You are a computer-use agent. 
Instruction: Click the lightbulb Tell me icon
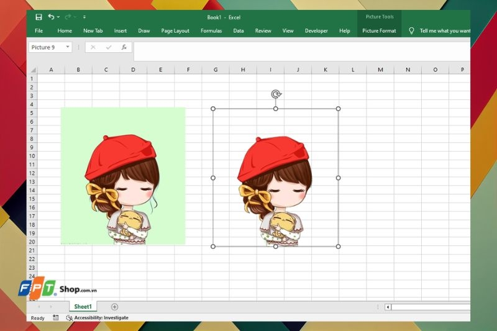(x=411, y=30)
